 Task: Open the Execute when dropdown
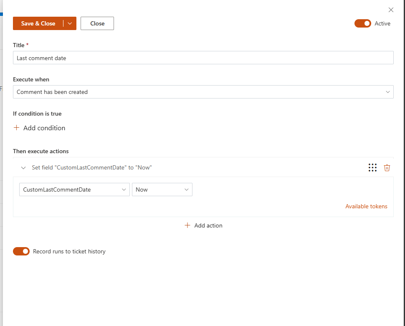[203, 92]
